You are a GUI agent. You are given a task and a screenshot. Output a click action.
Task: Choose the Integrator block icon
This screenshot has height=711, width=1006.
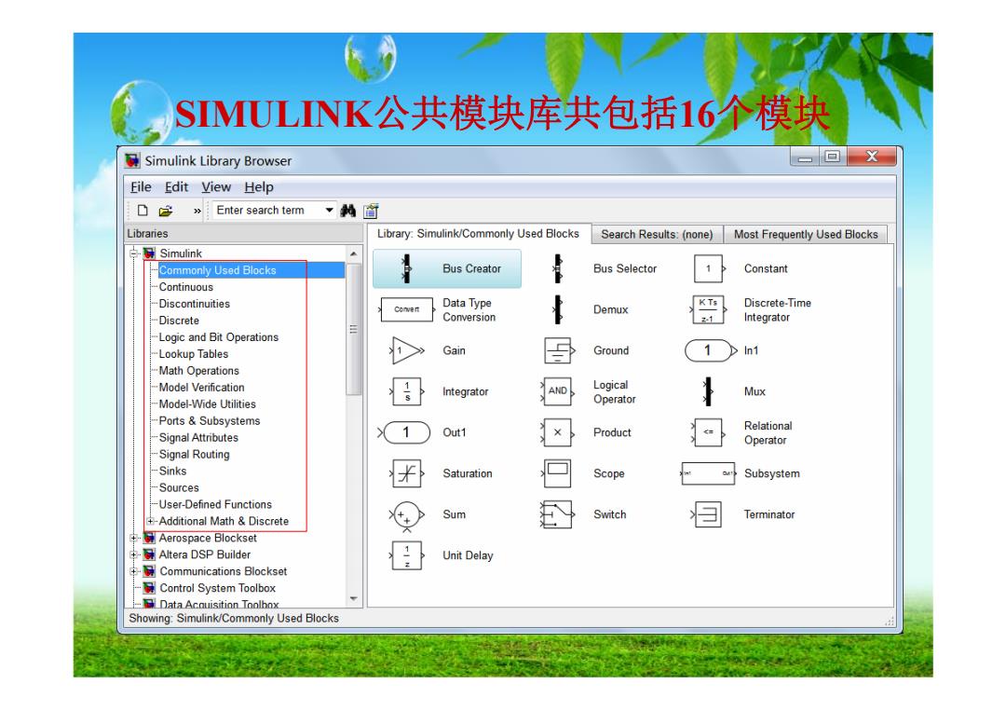click(407, 391)
